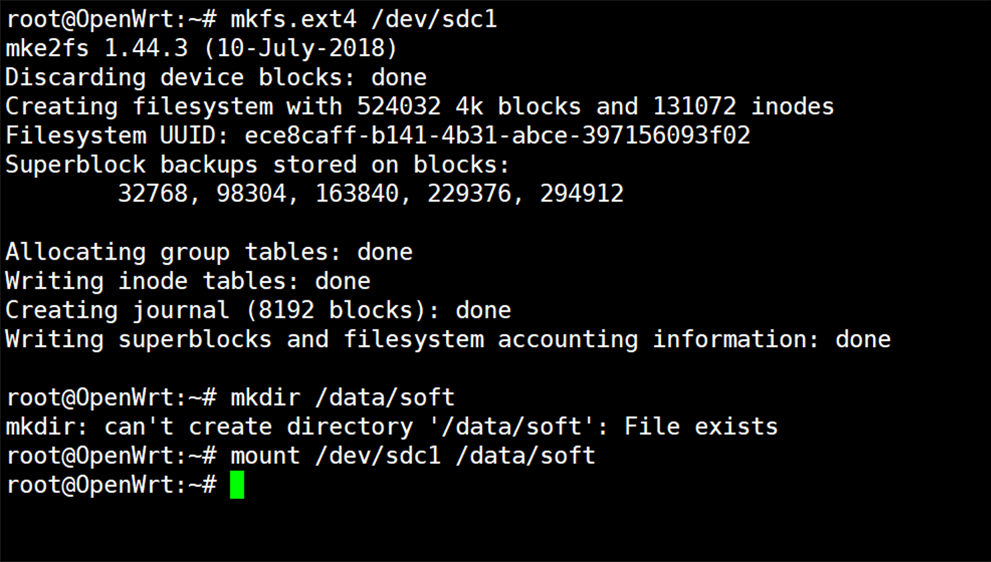The width and height of the screenshot is (991, 562).
Task: Click the 'mount /dev/sdc1 /data/soft' command
Action: click(412, 456)
